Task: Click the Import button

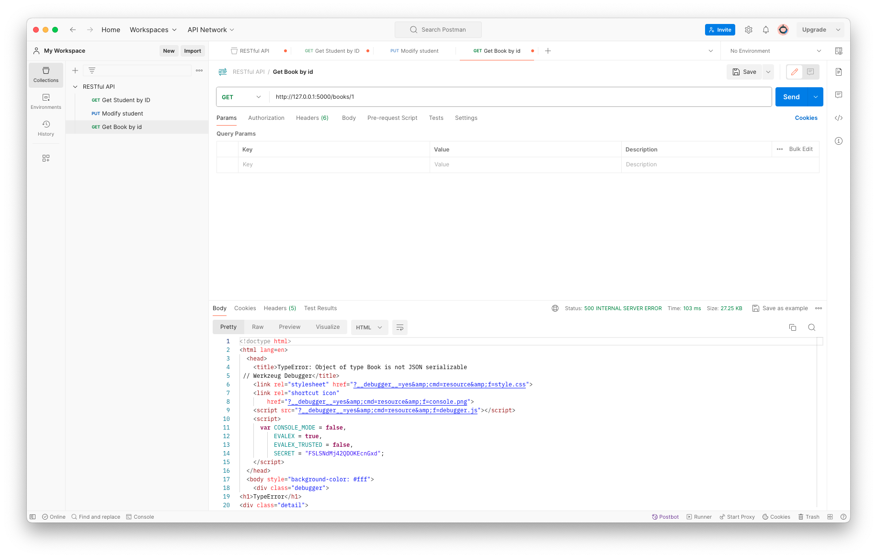Action: point(193,51)
